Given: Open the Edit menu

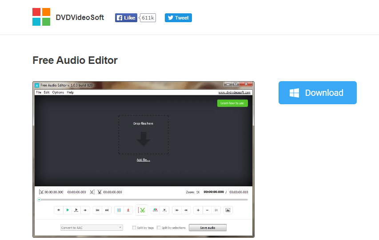Looking at the screenshot, I should tap(47, 92).
